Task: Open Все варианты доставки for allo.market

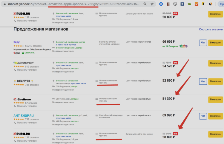Action: [x=63, y=72]
